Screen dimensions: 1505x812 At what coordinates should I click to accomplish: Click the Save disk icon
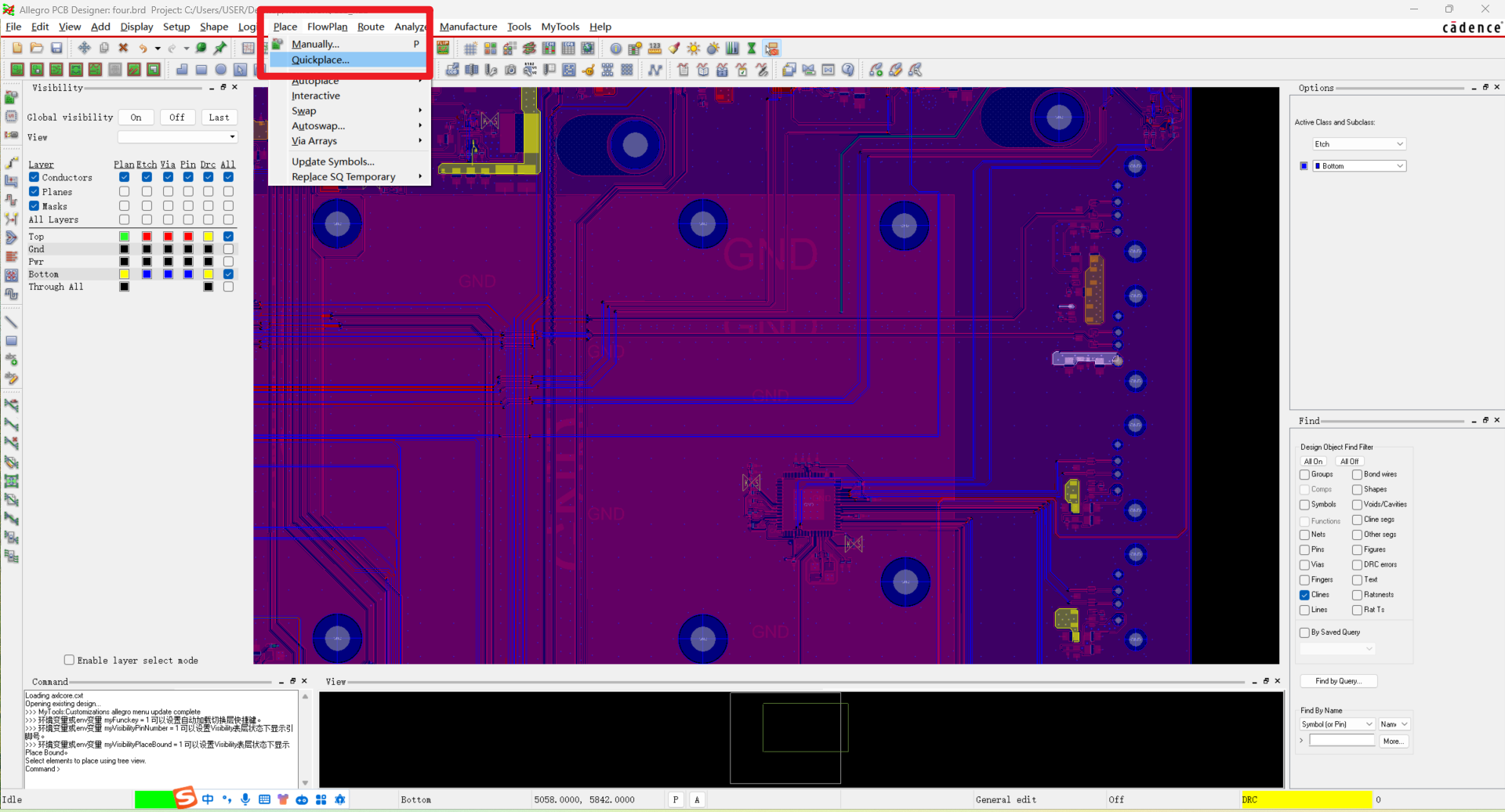(x=56, y=49)
